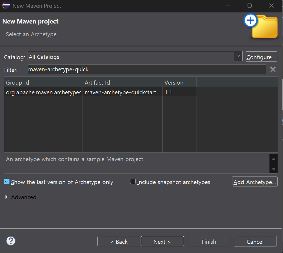This screenshot has height=253, width=283.
Task: Go to previous page with Back button
Action: click(x=119, y=241)
